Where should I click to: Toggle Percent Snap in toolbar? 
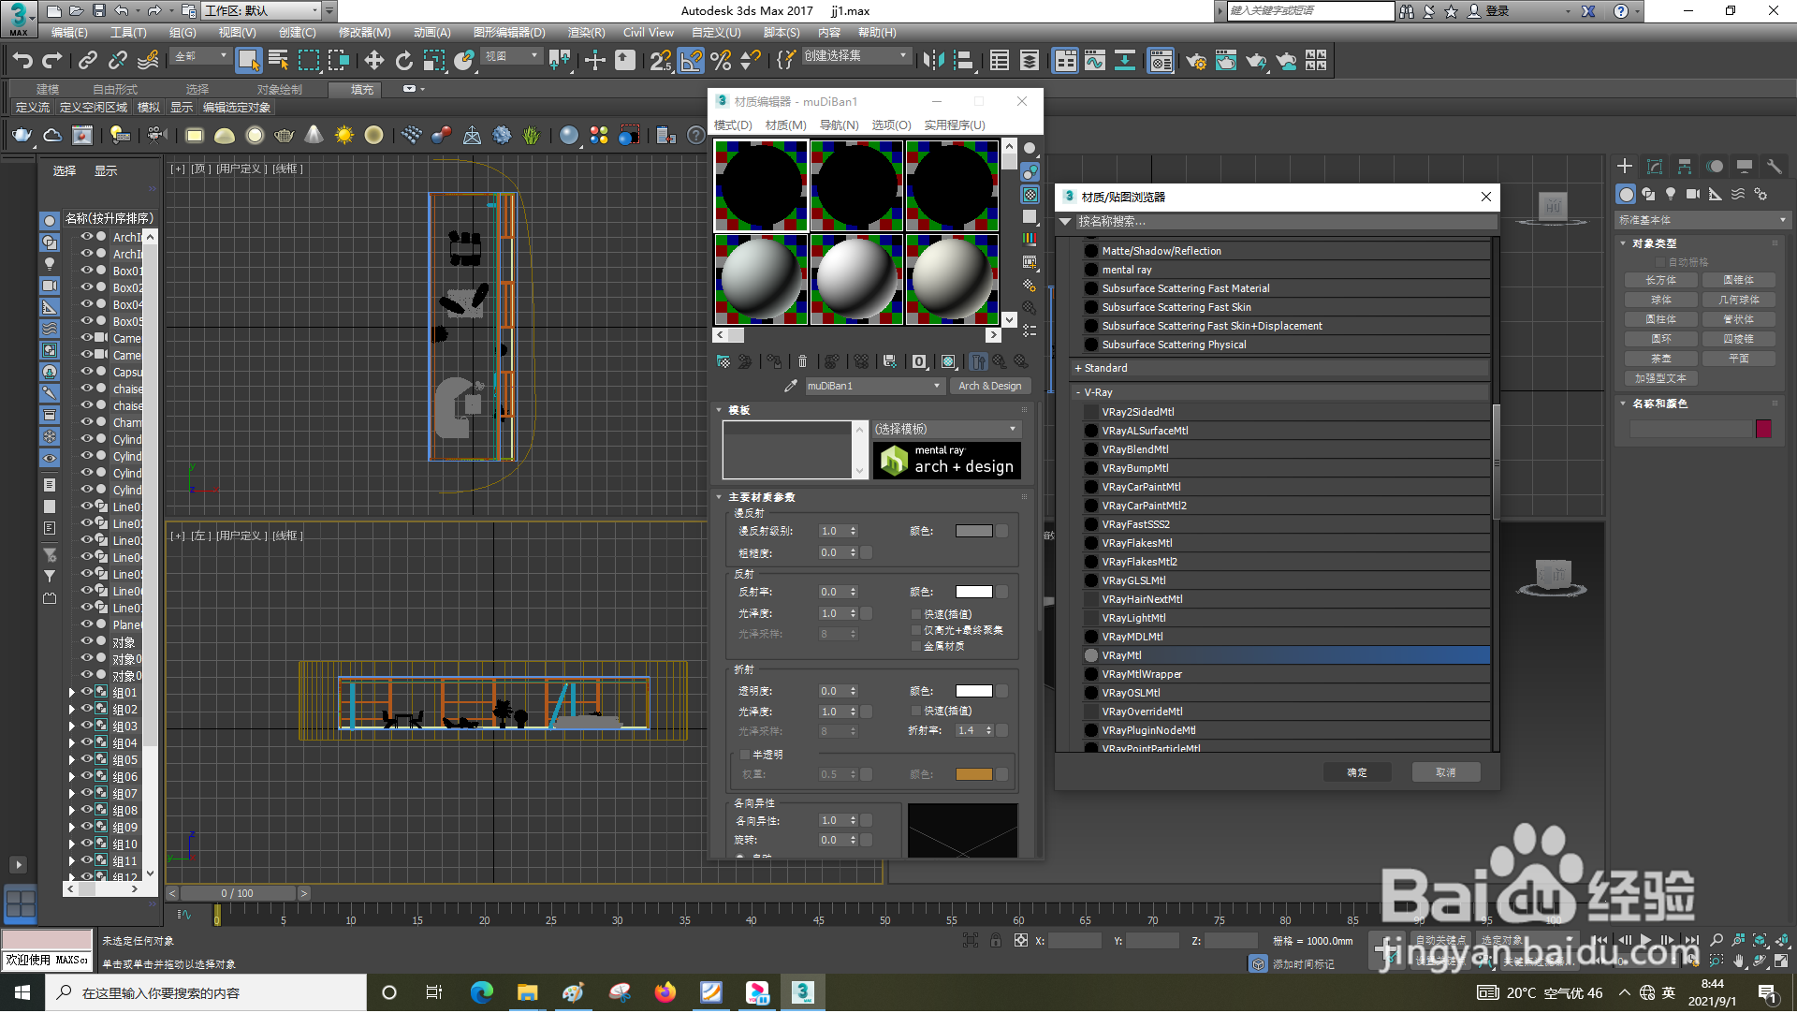[x=721, y=62]
